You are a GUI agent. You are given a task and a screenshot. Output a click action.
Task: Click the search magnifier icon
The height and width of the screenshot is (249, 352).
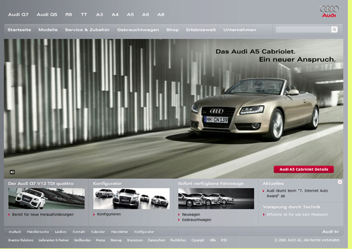point(334,30)
